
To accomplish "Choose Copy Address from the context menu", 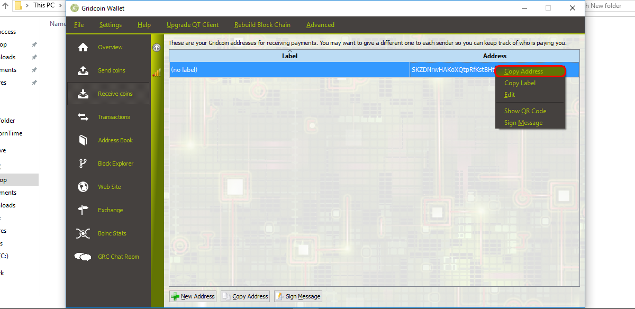I will click(531, 71).
